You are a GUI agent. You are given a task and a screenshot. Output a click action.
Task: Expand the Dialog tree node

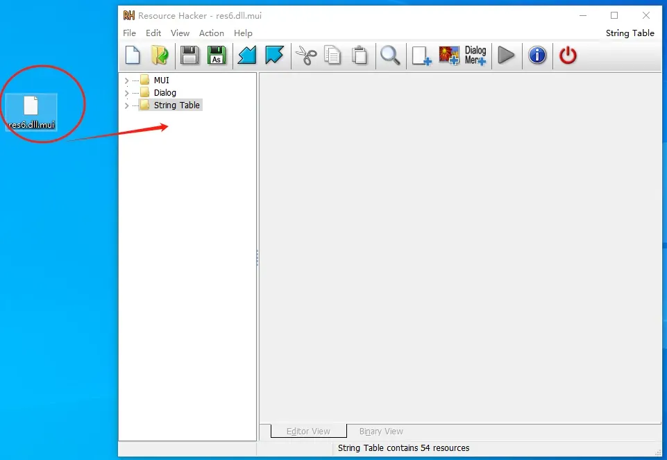[x=126, y=93]
